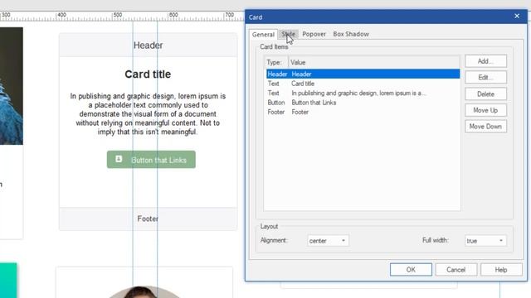This screenshot has height=298, width=531.
Task: Click the Value column header
Action: click(374, 63)
